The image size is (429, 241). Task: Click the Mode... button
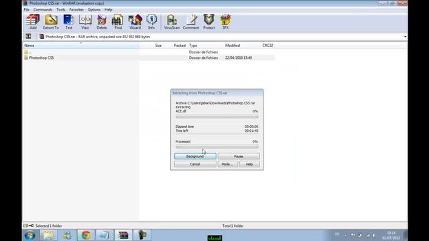point(227,164)
